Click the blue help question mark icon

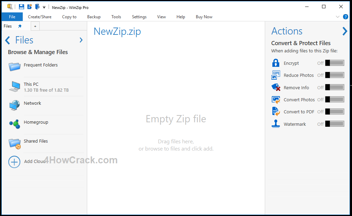pyautogui.click(x=345, y=17)
